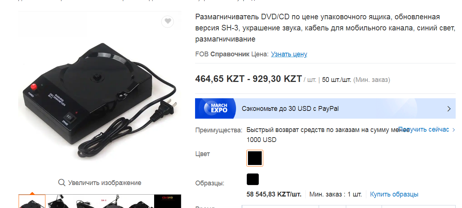The image size is (462, 208).
Task: Click the product title text
Action: pyautogui.click(x=325, y=28)
